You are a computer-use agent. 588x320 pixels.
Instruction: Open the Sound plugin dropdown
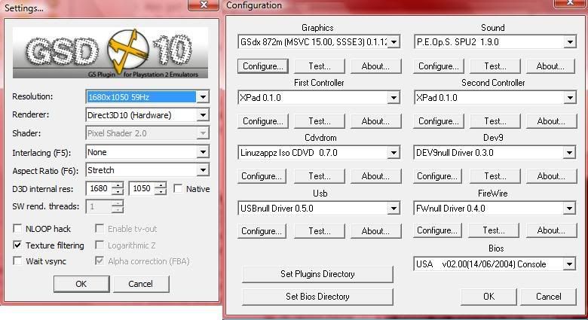(495, 42)
